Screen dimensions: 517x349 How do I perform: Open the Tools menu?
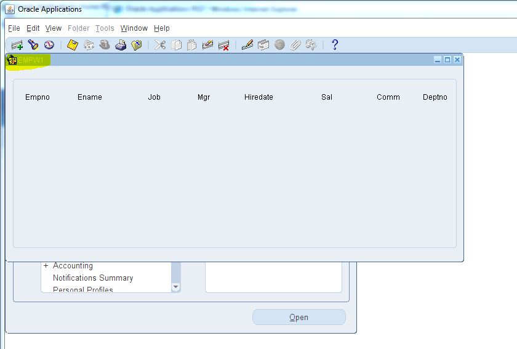pyautogui.click(x=105, y=28)
